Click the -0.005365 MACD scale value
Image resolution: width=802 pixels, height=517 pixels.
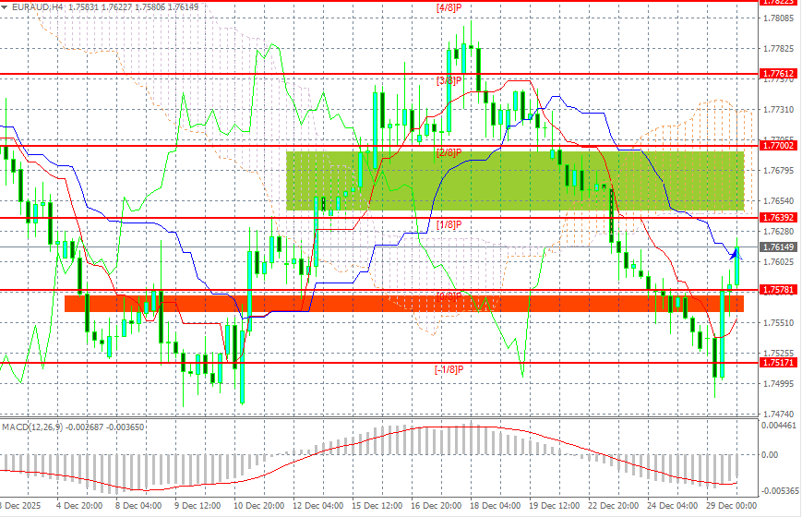coord(780,491)
